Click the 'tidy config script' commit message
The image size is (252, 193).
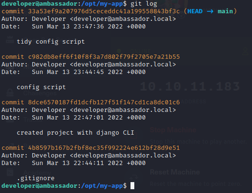point(51,42)
